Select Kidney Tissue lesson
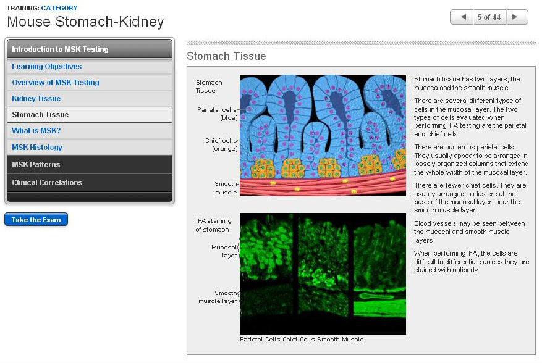The height and width of the screenshot is (363, 542). pos(36,99)
